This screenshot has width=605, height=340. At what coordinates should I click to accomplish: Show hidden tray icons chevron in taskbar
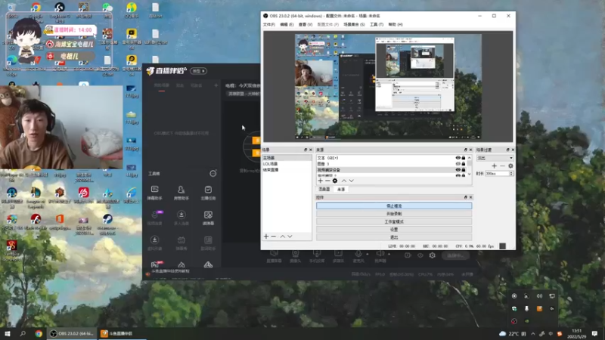coord(533,334)
